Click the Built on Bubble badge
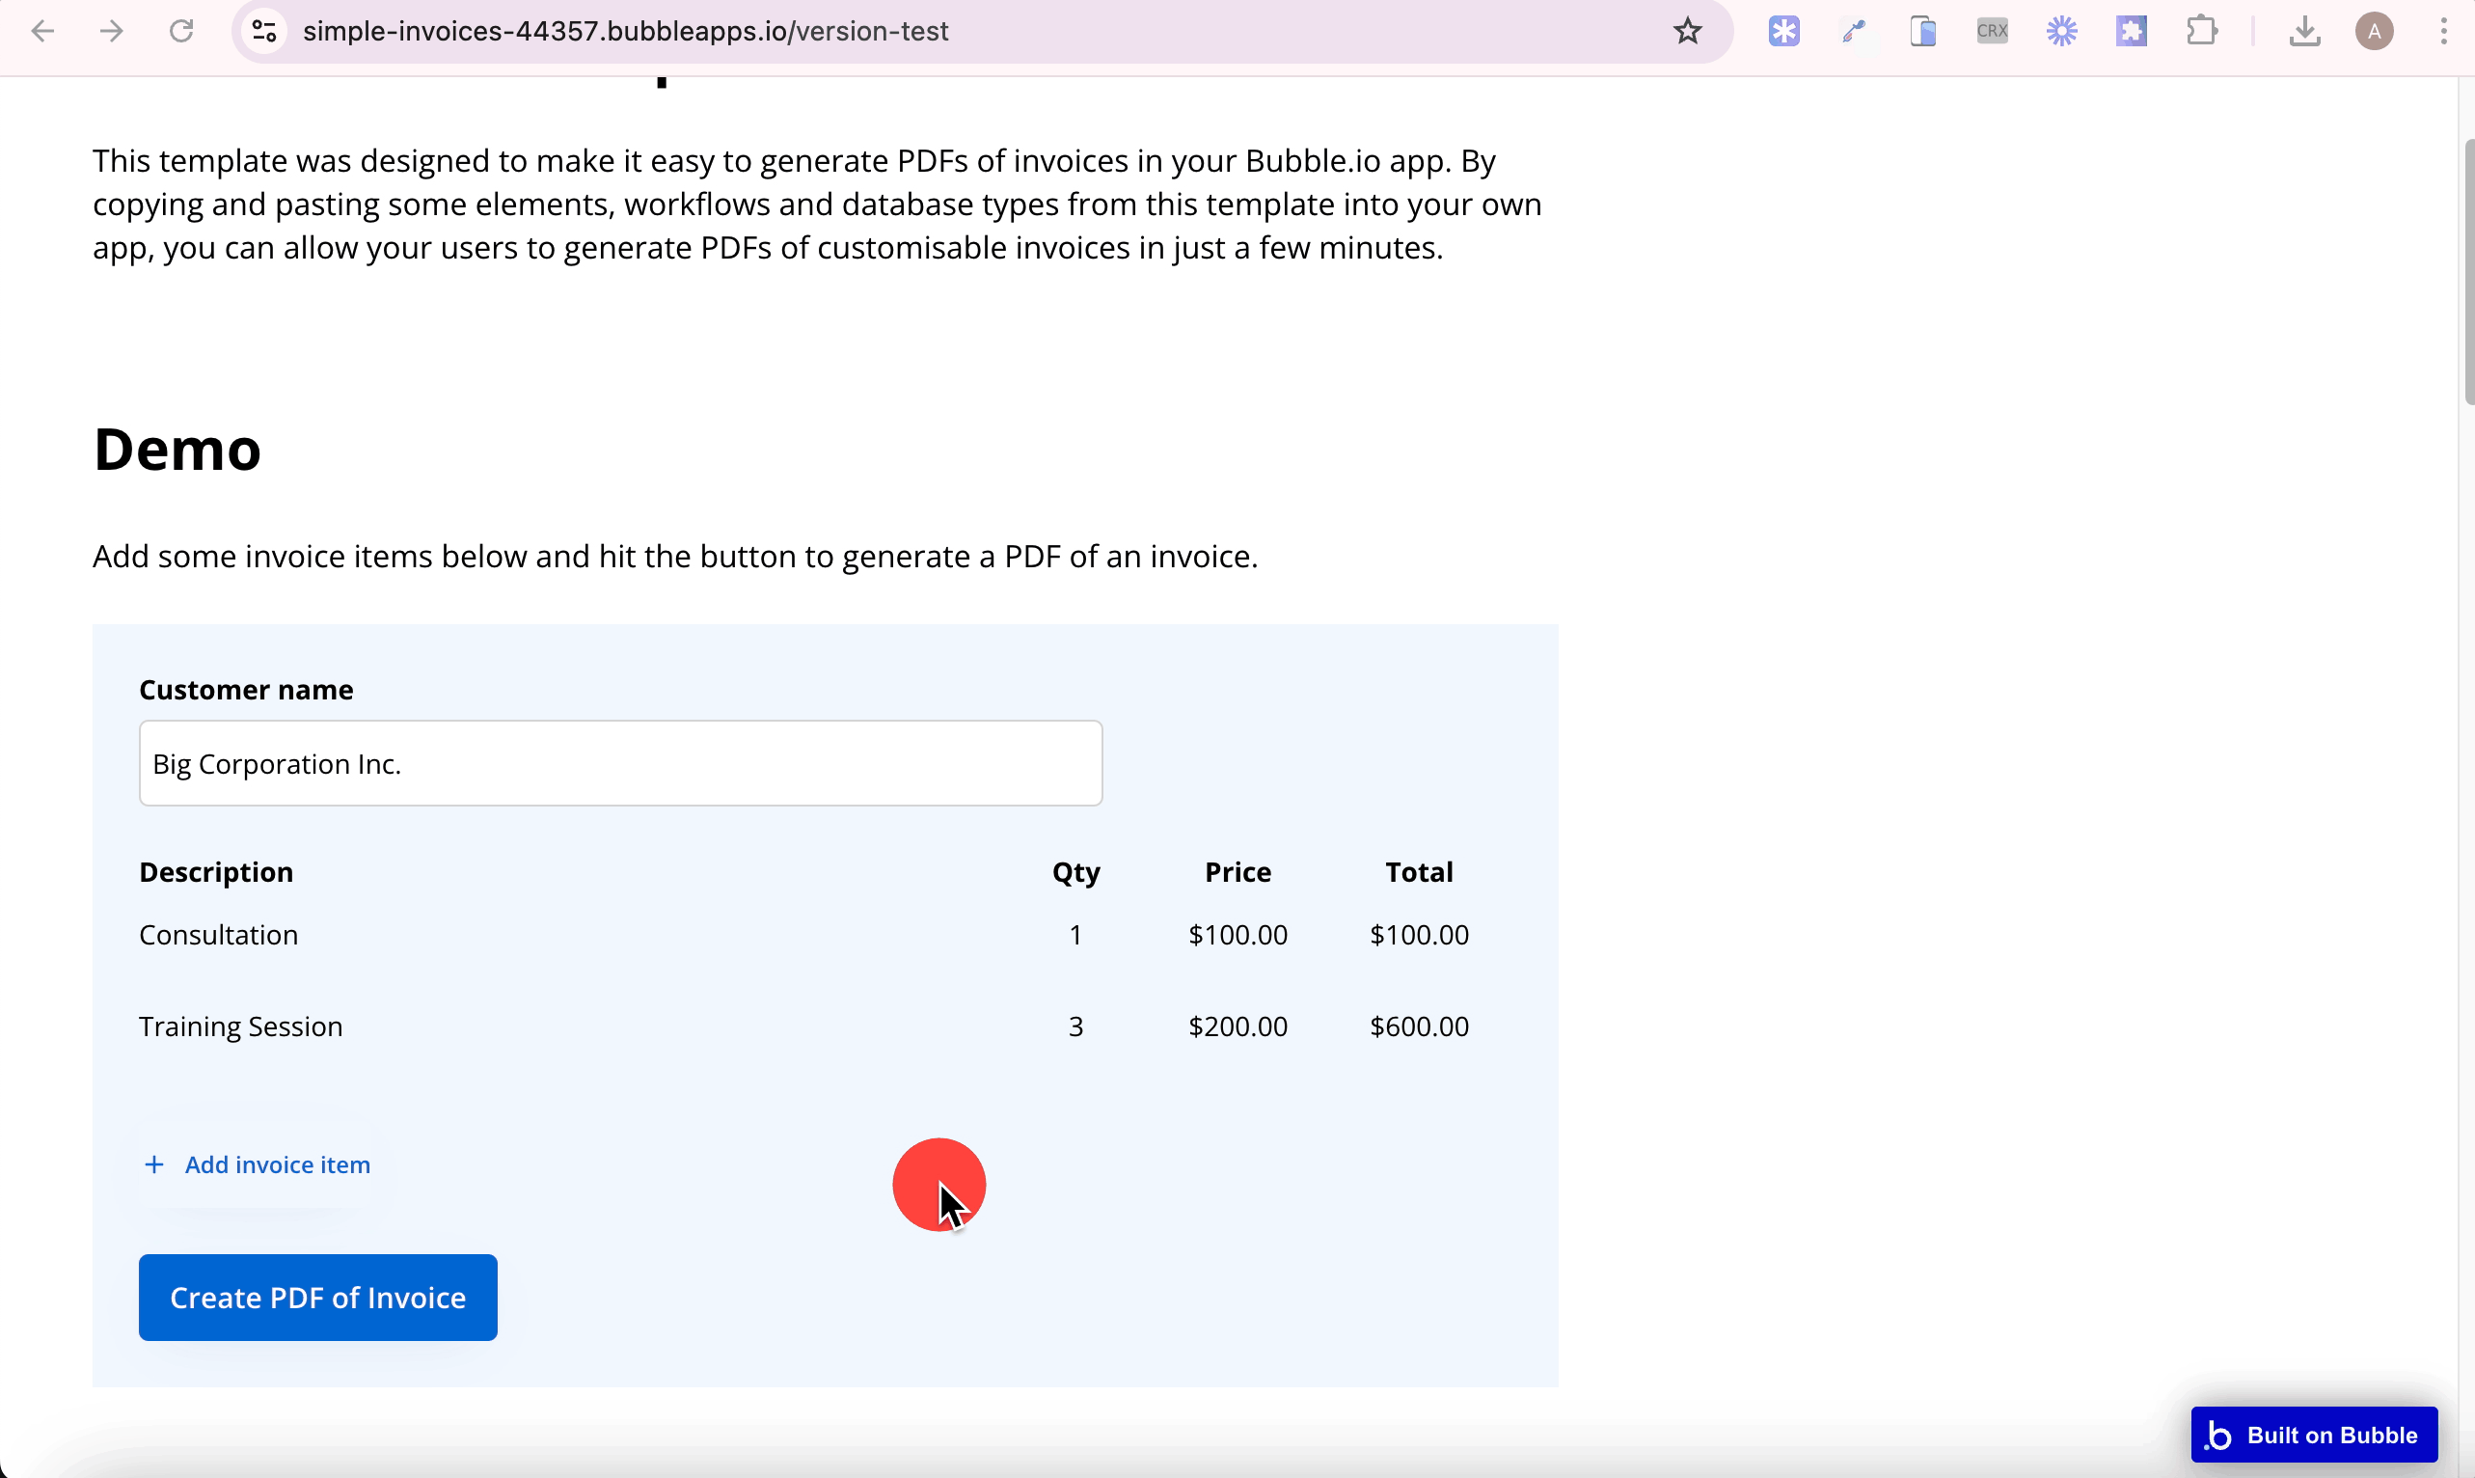Screen dimensions: 2475x1478 tap(2314, 1435)
